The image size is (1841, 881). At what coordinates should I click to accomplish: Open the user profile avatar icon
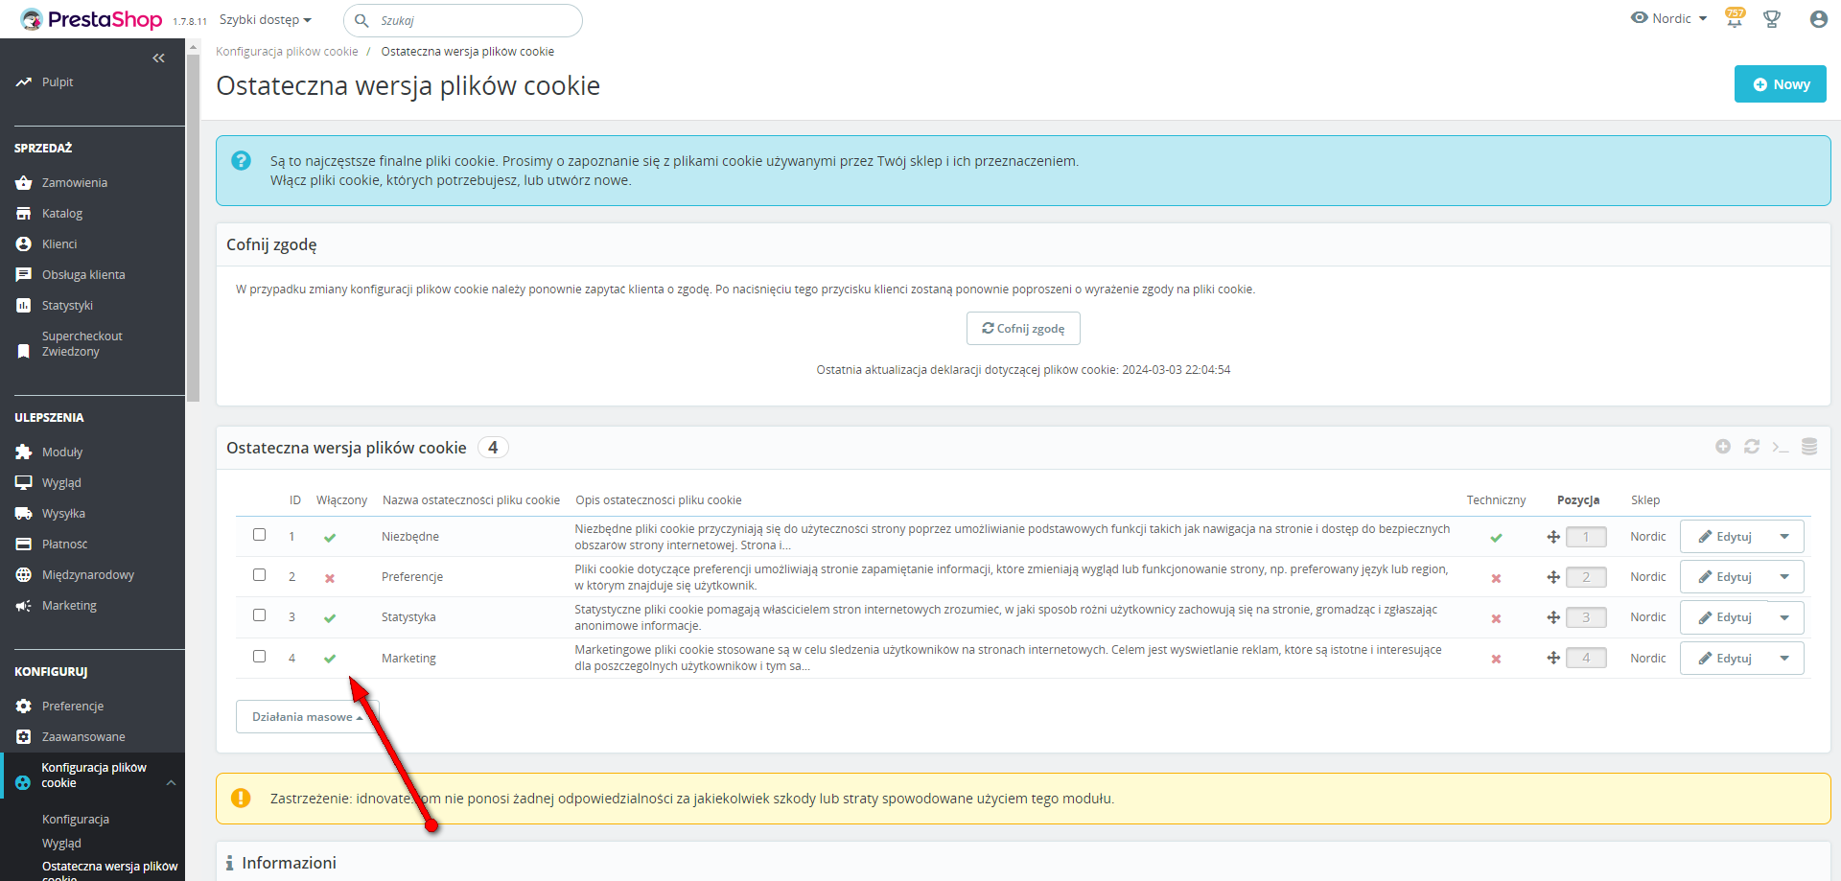click(1818, 19)
